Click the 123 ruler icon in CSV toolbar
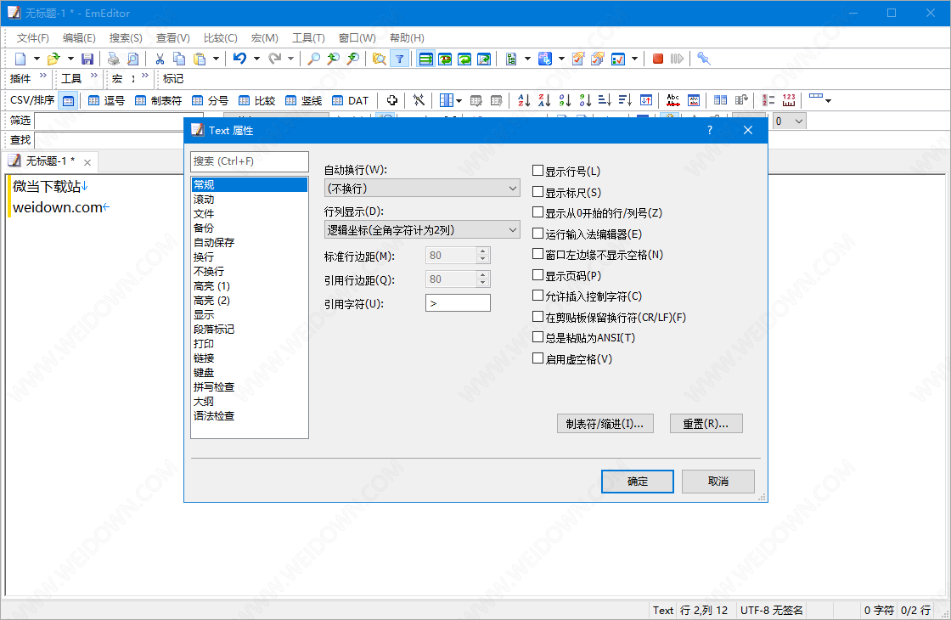The width and height of the screenshot is (951, 620). [789, 100]
